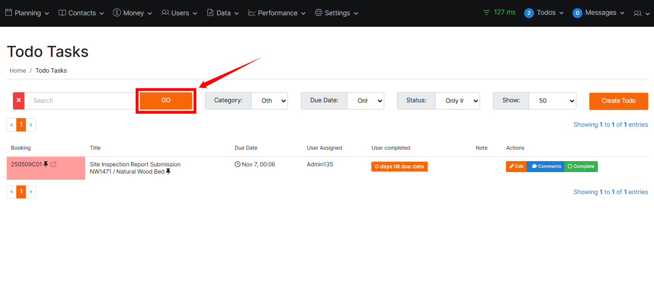This screenshot has width=654, height=294.
Task: Mark the task with the green Complete button
Action: [x=581, y=166]
